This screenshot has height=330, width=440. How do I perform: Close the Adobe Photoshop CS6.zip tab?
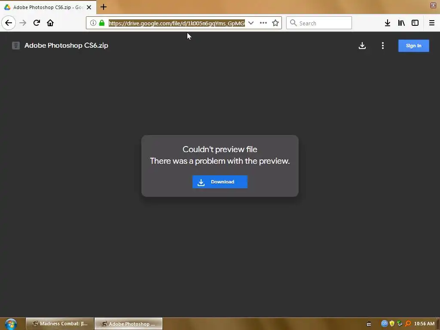click(x=89, y=7)
